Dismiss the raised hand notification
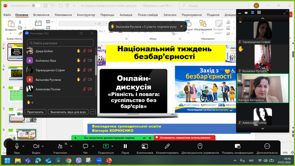The image size is (295, 166). click(181, 26)
